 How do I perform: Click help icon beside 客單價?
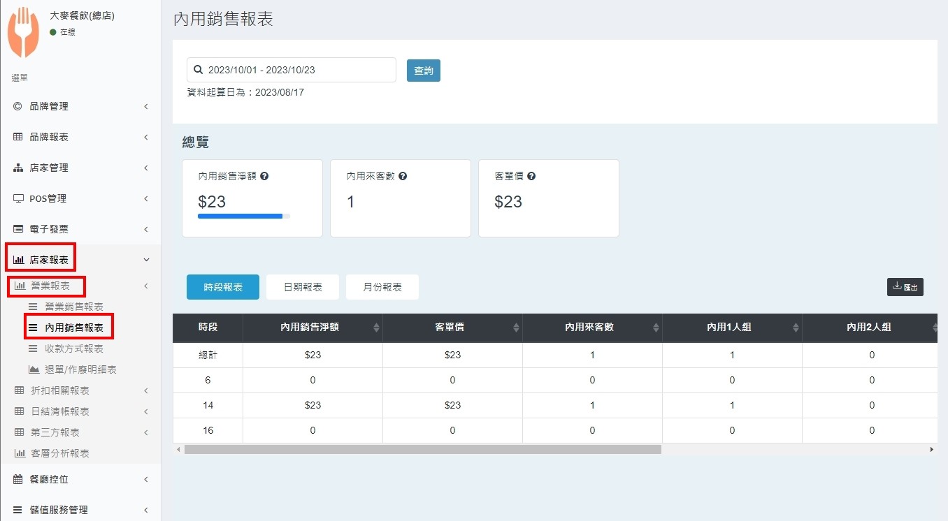click(x=531, y=177)
